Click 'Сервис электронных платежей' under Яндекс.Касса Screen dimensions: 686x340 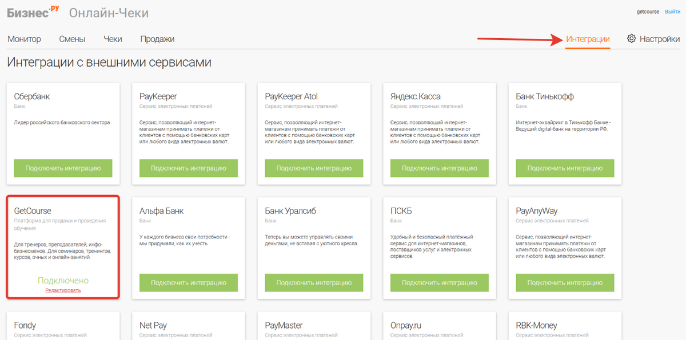(x=427, y=106)
